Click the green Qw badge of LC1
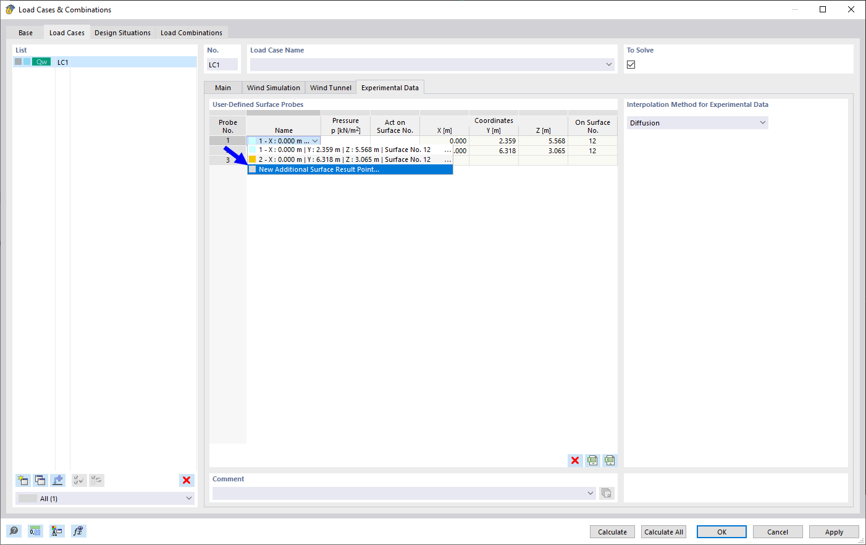This screenshot has height=545, width=866. click(41, 62)
